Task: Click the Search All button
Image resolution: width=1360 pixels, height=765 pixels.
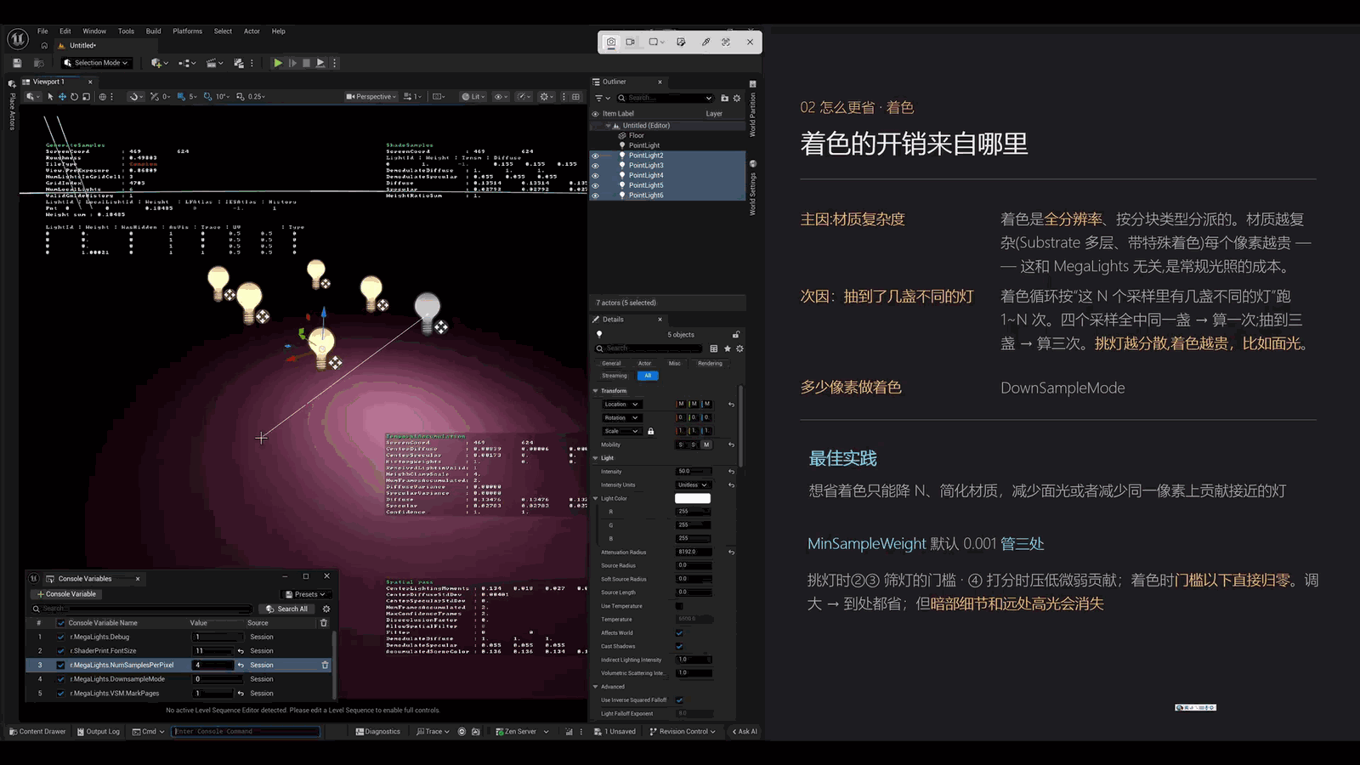Action: 286,609
